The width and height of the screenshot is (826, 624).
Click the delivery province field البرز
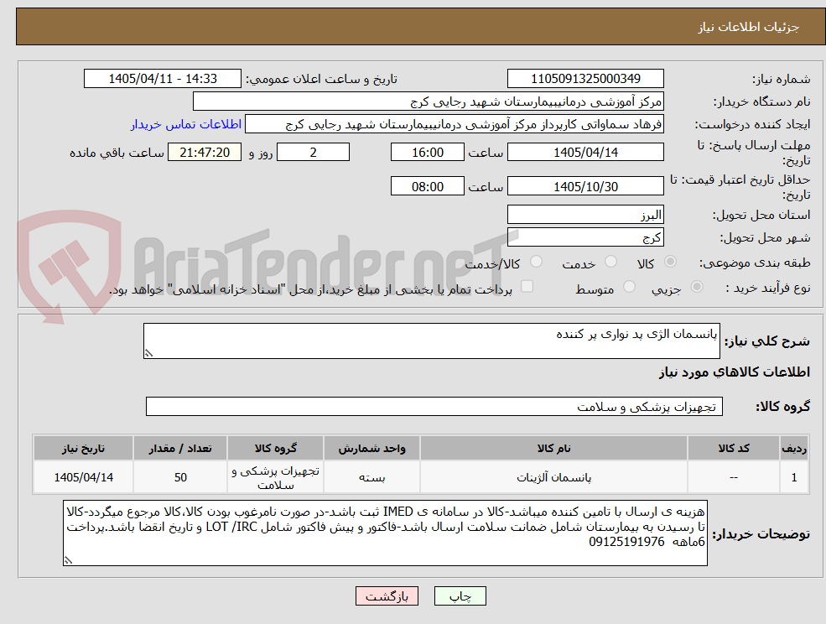585,215
